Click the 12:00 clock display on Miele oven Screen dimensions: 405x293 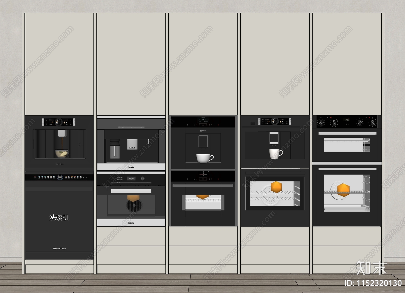(131, 178)
